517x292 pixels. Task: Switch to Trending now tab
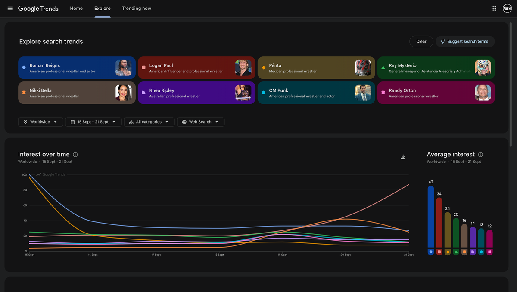pyautogui.click(x=137, y=9)
